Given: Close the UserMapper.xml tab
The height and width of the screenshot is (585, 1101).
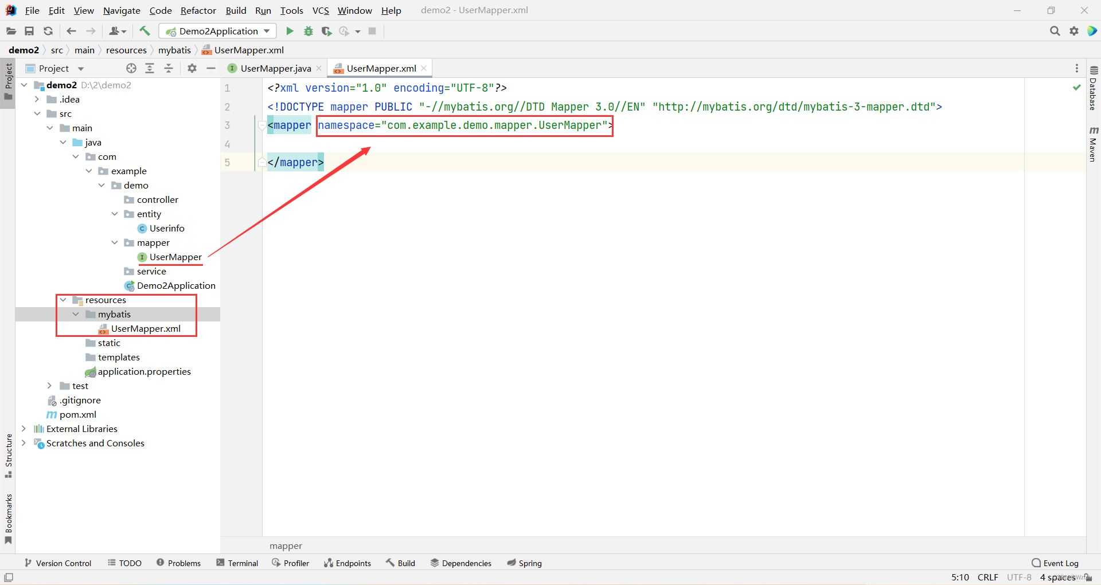Looking at the screenshot, I should pyautogui.click(x=424, y=68).
